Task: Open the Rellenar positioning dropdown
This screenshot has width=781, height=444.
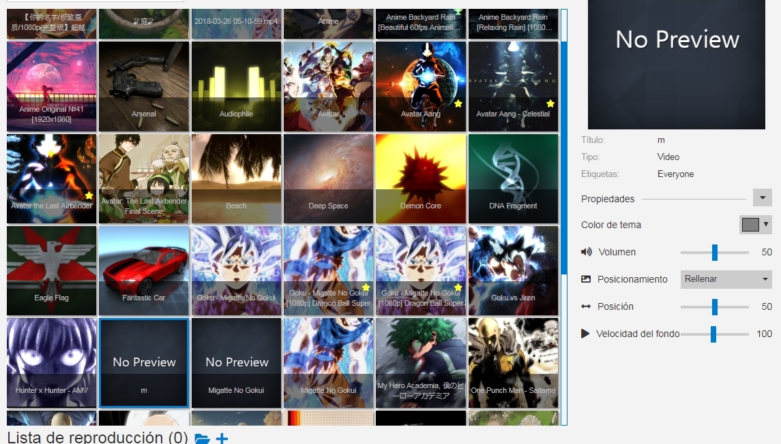Action: [725, 279]
